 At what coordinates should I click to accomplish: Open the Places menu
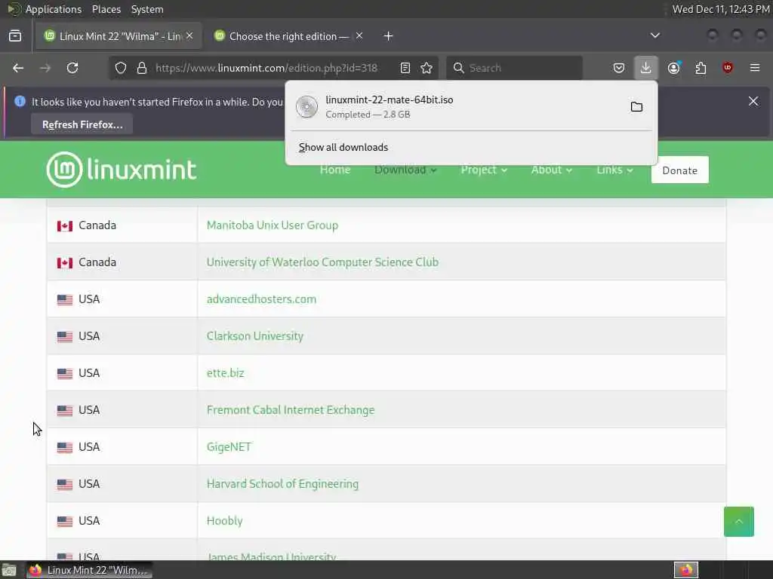106,9
